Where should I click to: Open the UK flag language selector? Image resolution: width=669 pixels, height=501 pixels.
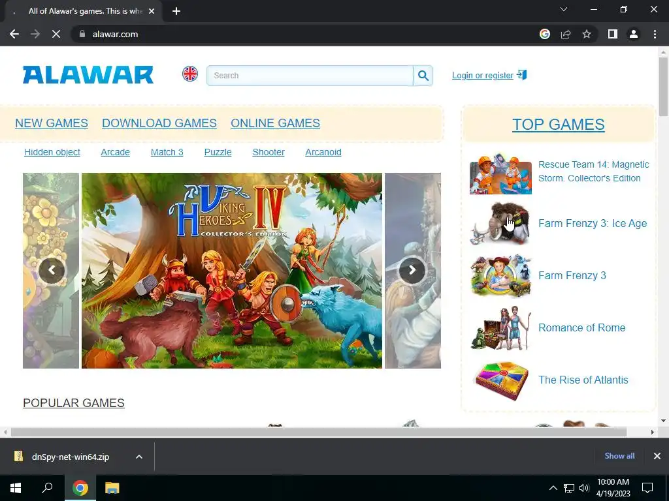190,74
